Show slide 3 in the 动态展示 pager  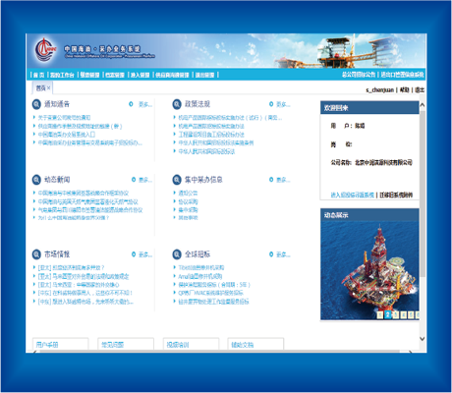396,315
